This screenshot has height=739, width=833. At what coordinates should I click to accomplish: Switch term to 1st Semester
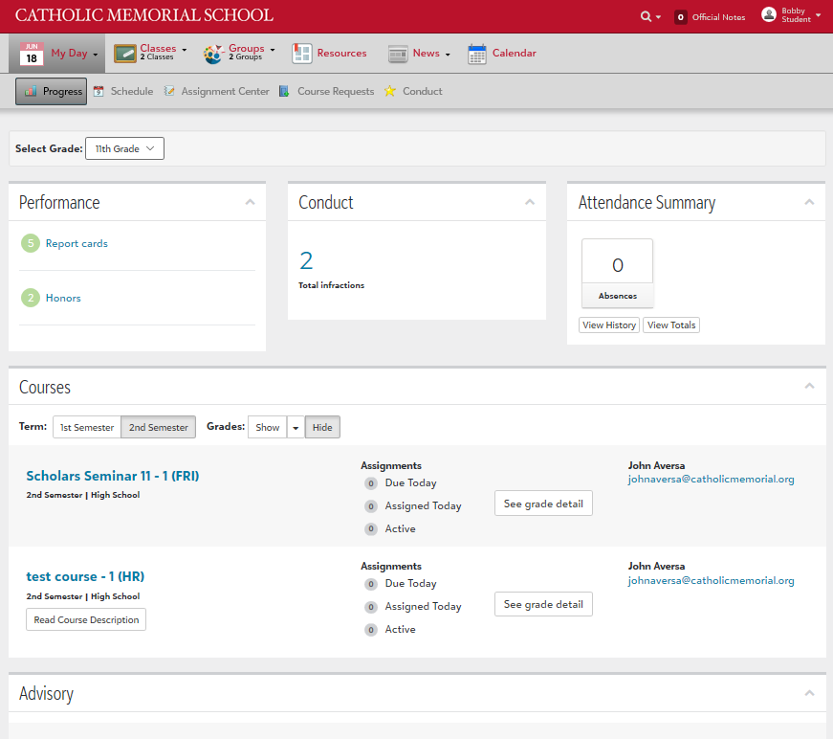[x=86, y=427]
